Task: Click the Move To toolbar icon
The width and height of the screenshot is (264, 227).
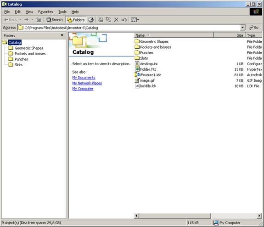Action: (101, 20)
